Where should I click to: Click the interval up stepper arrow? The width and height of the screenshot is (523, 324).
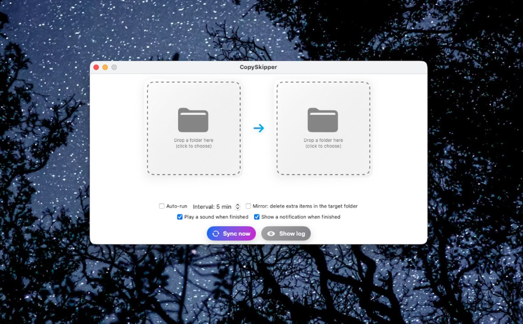pos(238,204)
